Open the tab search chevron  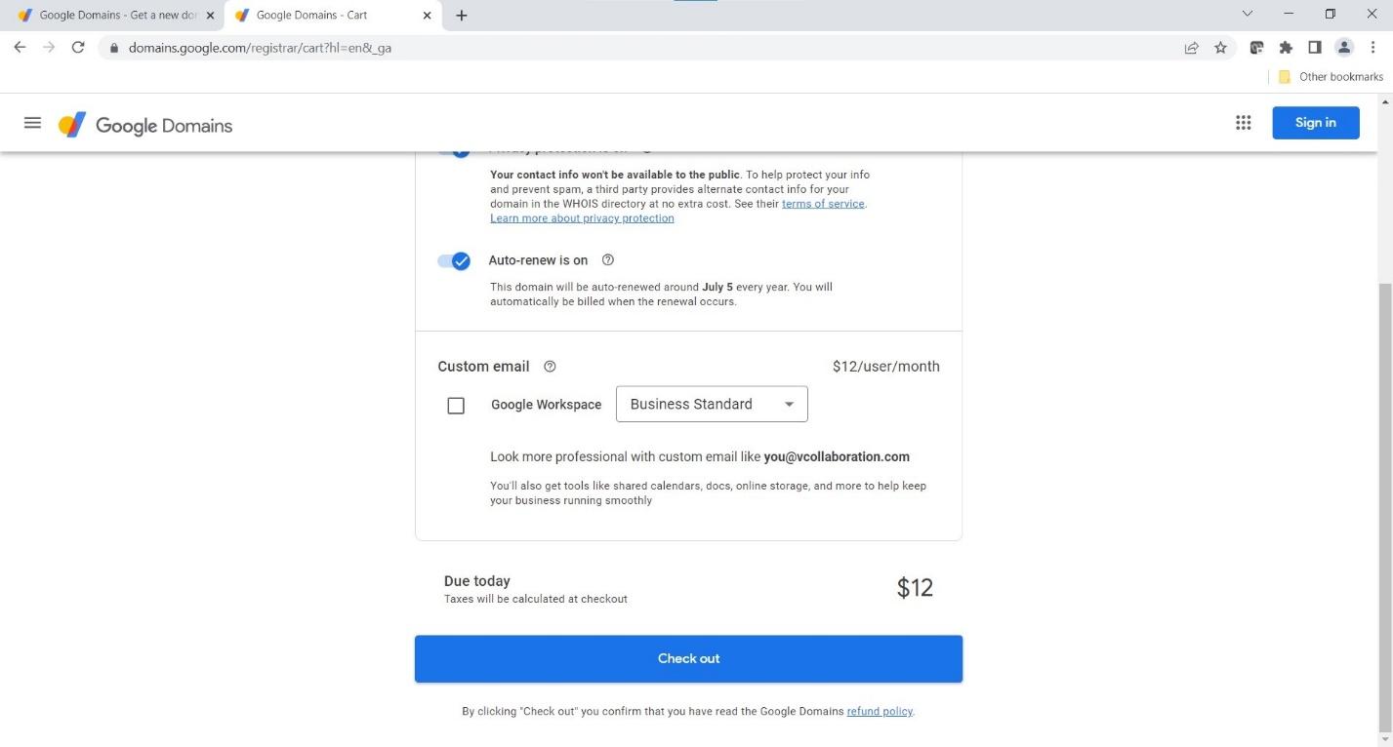pos(1248,15)
